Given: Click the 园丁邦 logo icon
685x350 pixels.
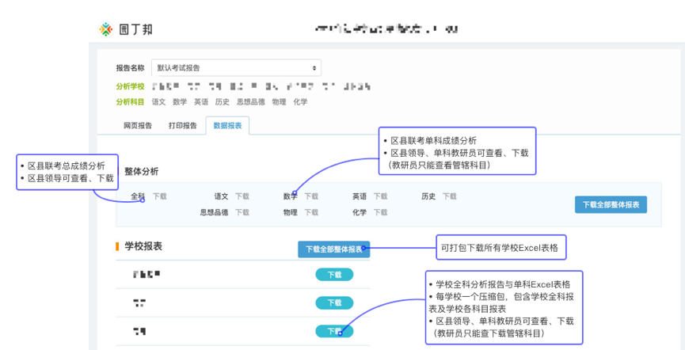Looking at the screenshot, I should [106, 29].
